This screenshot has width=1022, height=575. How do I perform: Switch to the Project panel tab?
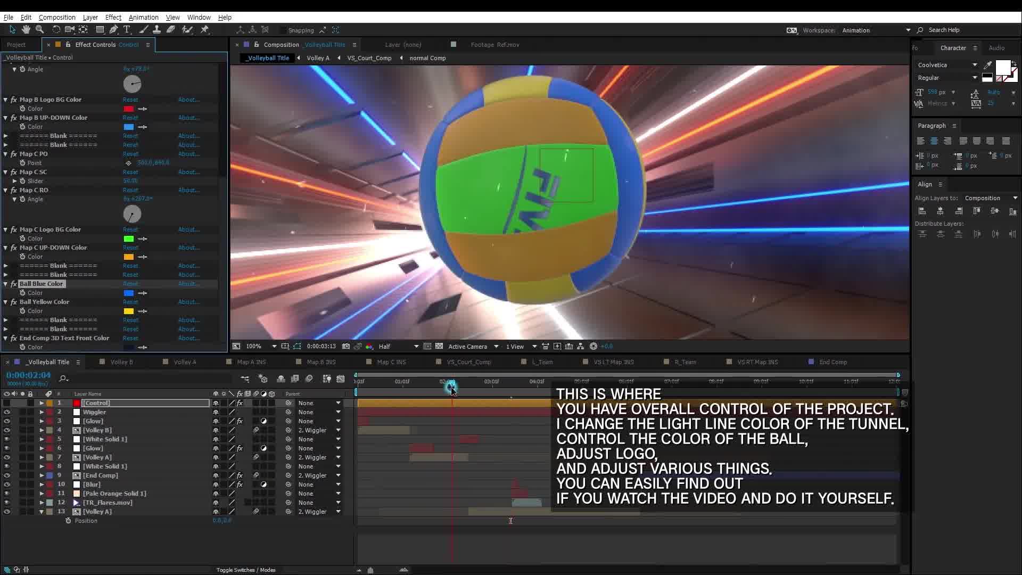point(16,45)
